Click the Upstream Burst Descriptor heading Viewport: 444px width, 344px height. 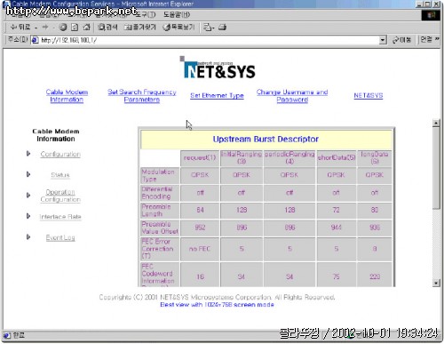click(x=266, y=139)
